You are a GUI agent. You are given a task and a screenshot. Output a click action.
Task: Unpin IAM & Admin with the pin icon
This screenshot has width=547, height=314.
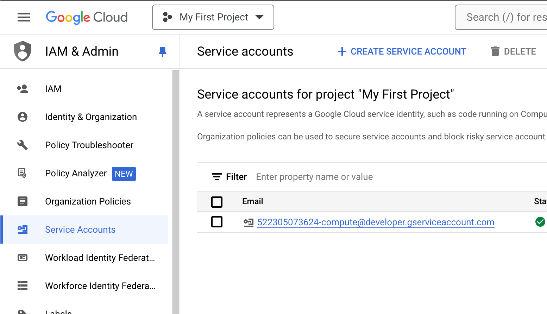tap(162, 52)
